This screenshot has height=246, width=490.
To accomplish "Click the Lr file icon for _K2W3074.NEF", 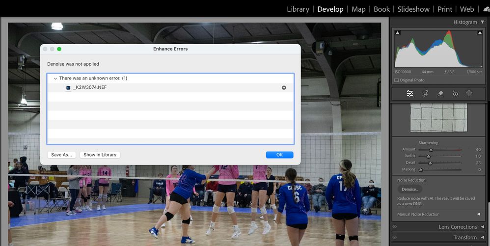I will coord(68,88).
